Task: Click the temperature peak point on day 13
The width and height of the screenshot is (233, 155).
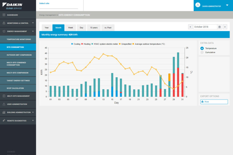Action: click(x=103, y=54)
